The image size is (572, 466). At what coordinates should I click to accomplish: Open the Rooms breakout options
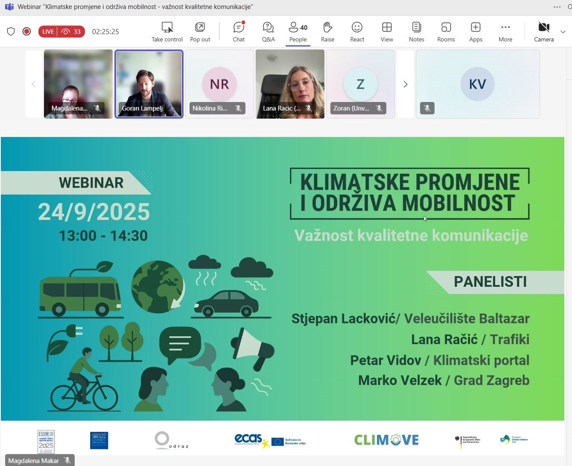pos(446,32)
